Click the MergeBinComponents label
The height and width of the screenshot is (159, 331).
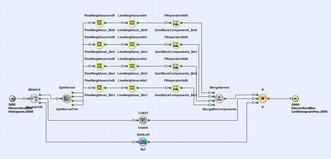[219, 109]
